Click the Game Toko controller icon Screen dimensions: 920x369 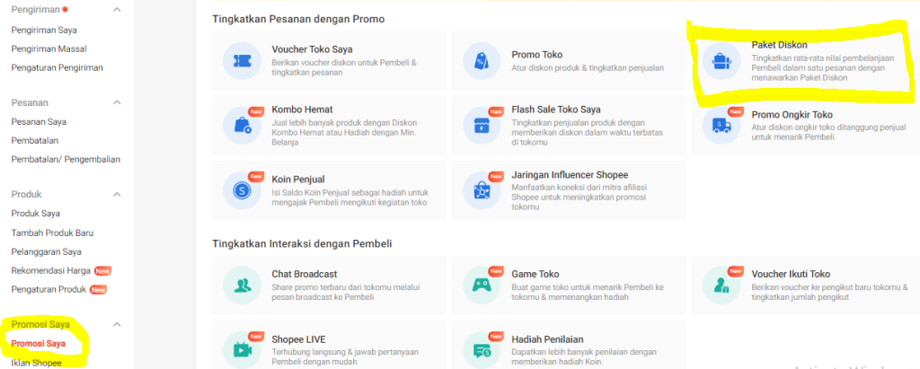482,286
